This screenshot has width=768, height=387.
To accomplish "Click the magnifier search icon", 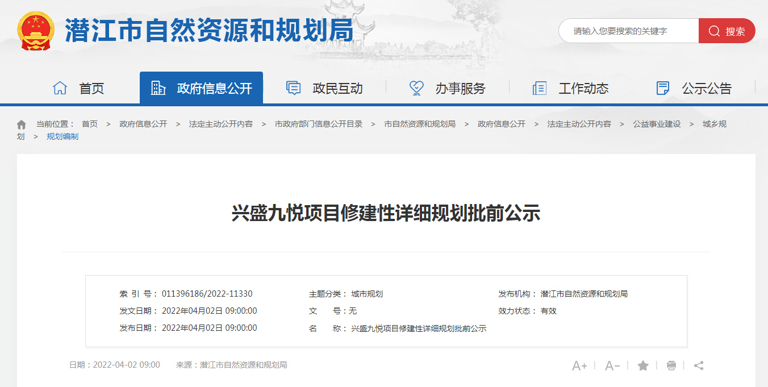I will click(714, 31).
